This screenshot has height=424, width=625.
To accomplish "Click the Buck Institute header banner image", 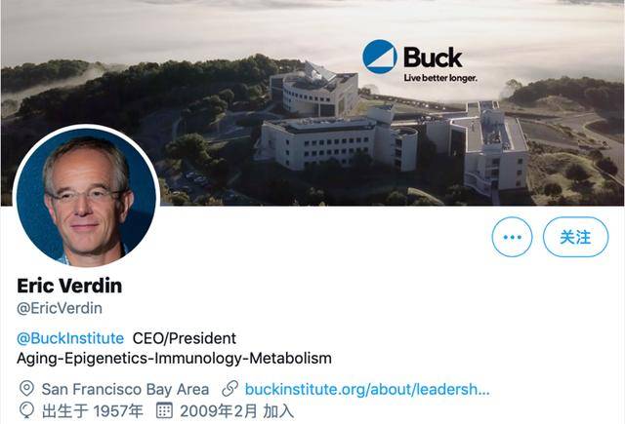I will pyautogui.click(x=312, y=103).
